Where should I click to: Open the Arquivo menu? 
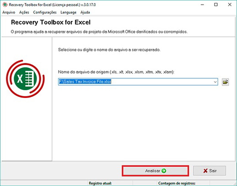point(9,12)
